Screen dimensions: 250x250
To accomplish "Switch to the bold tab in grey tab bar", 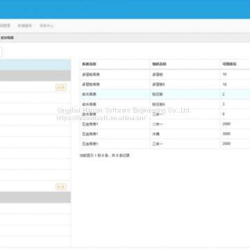I will click(x=7, y=37).
